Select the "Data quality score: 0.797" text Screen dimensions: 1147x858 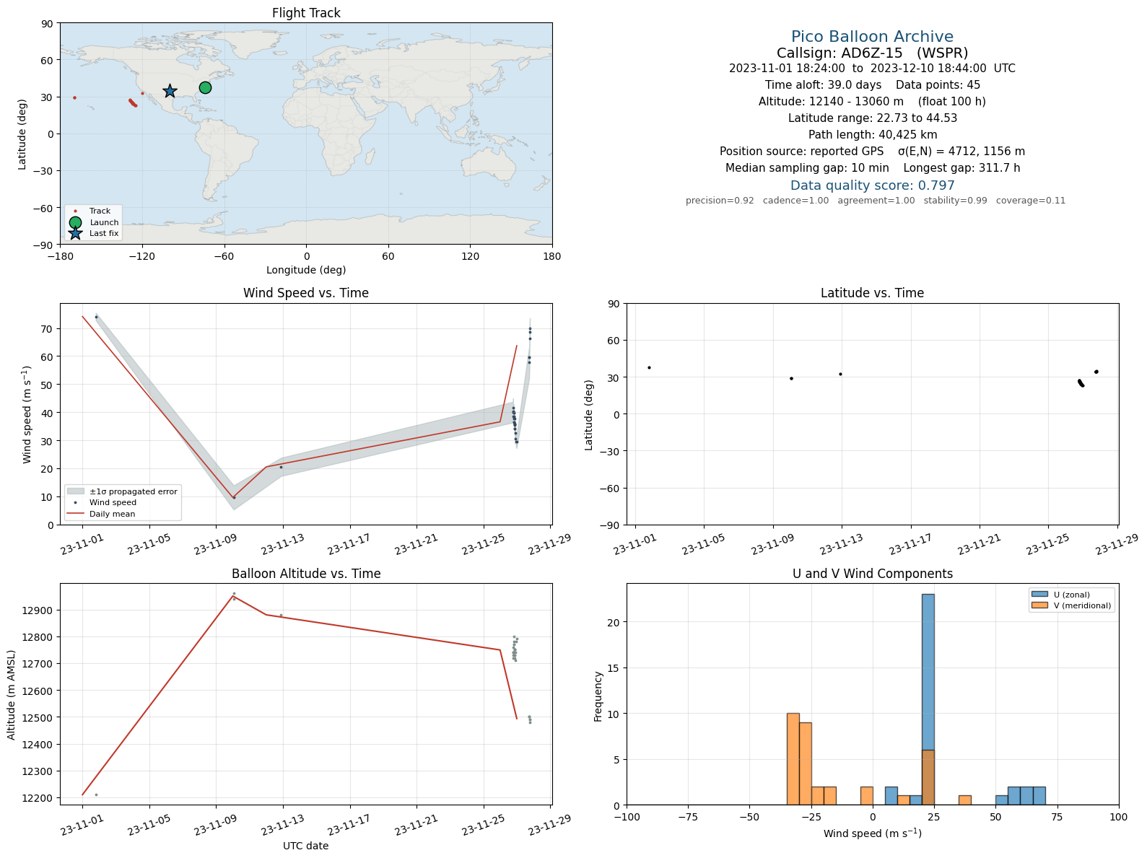872,185
